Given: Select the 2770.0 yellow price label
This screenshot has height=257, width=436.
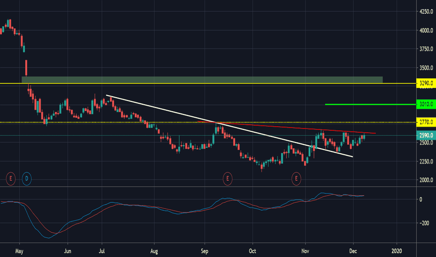Looking at the screenshot, I should click(x=426, y=122).
